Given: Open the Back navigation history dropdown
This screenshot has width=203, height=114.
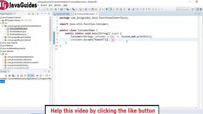Looking at the screenshot, I should tap(156, 9).
